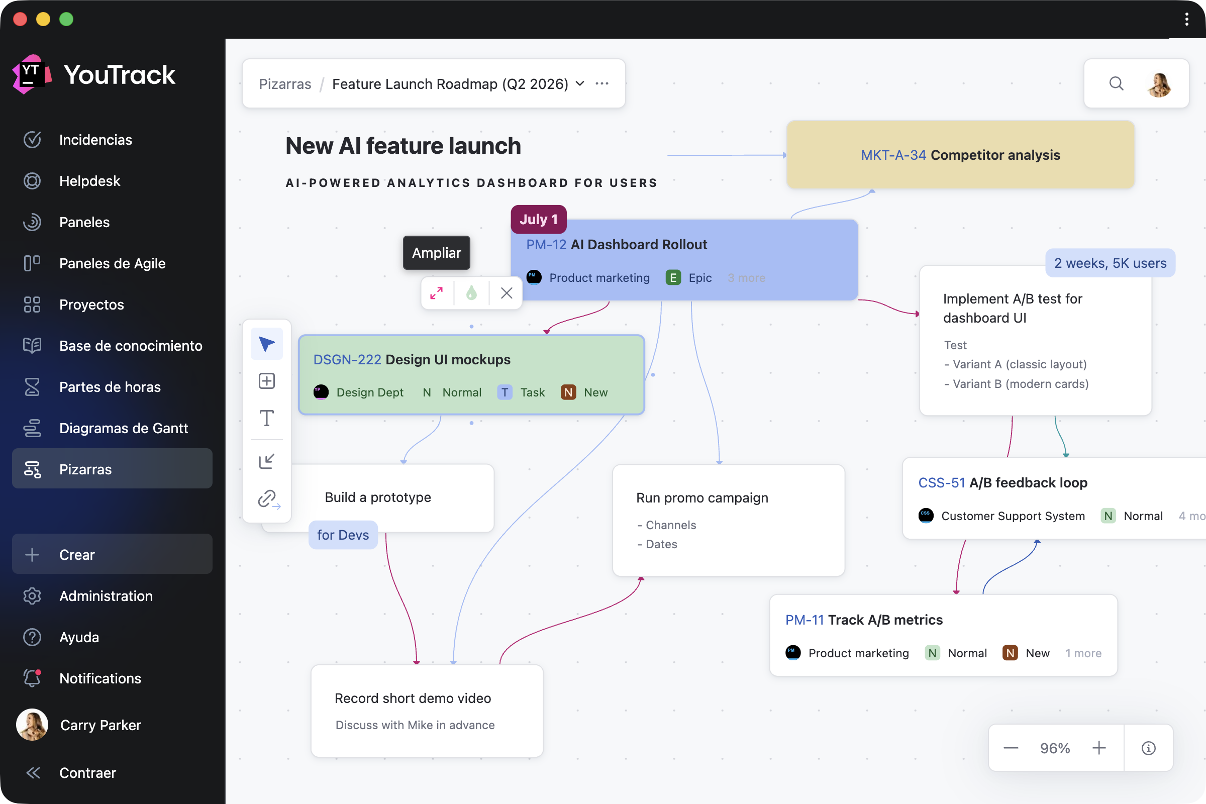Click the profile avatar at top right

coord(1159,83)
